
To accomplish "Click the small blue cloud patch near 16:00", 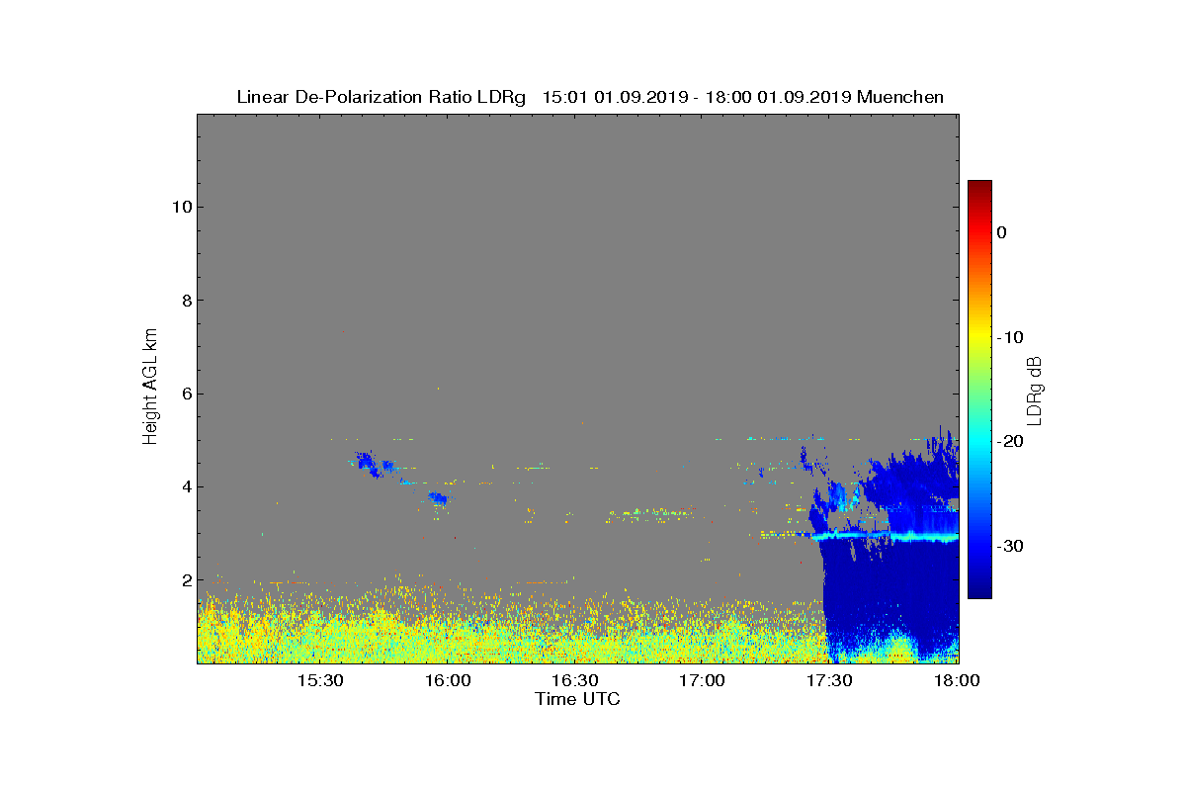I will coord(437,498).
